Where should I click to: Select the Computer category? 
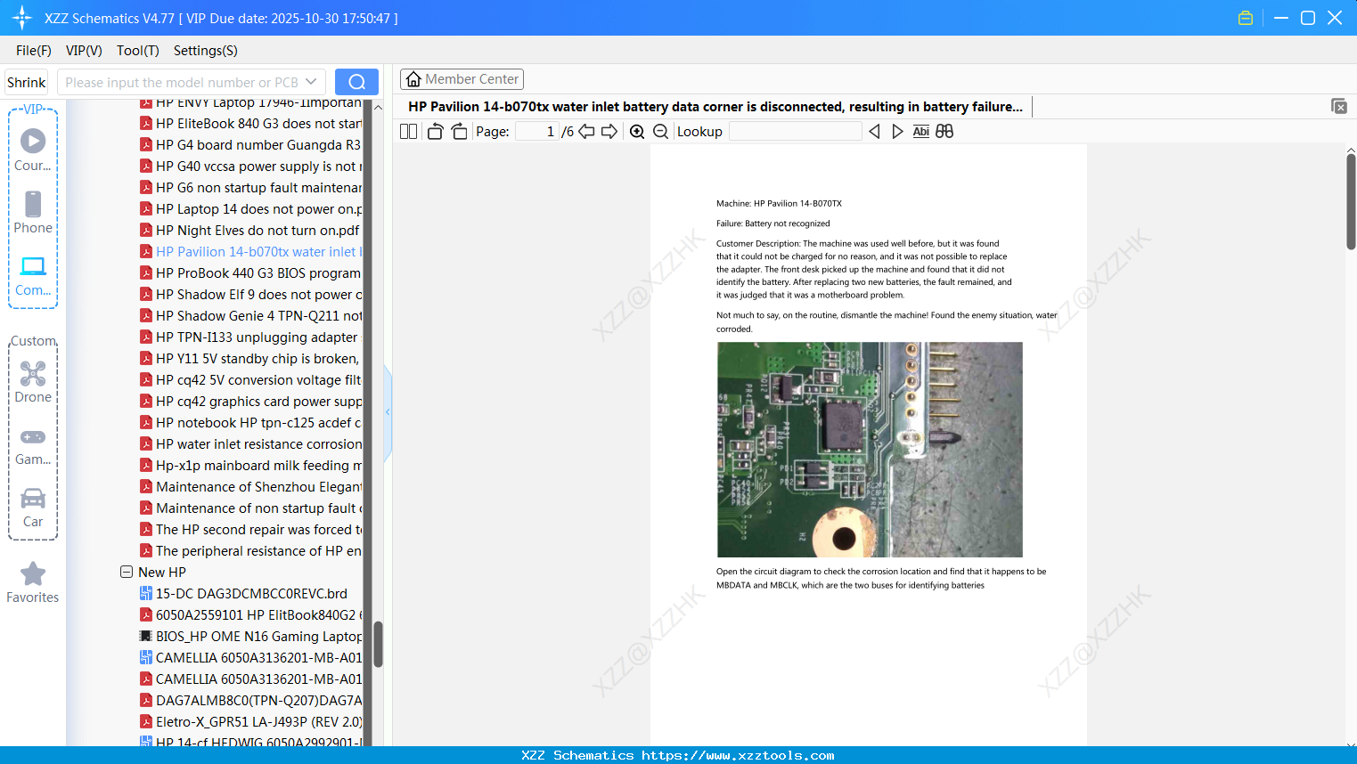click(33, 275)
